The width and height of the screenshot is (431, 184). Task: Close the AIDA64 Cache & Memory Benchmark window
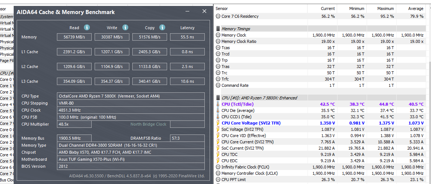pyautogui.click(x=204, y=11)
